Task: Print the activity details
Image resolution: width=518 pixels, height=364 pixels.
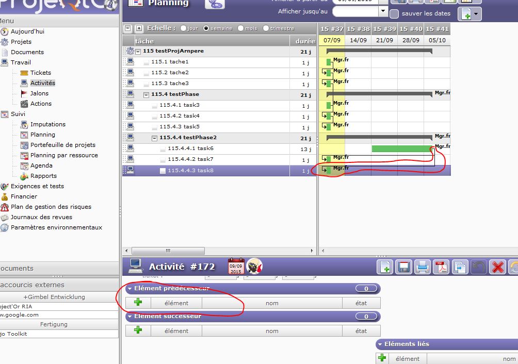Action: [x=423, y=267]
